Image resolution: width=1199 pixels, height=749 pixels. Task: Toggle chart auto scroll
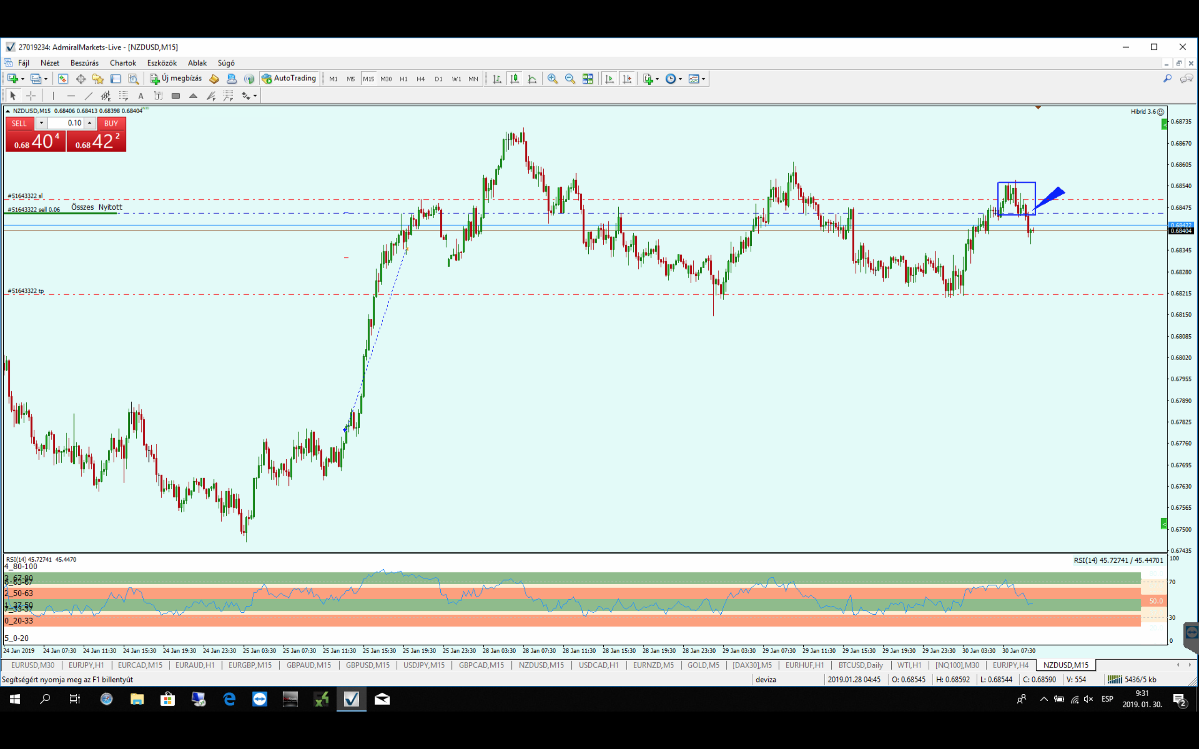(x=609, y=79)
